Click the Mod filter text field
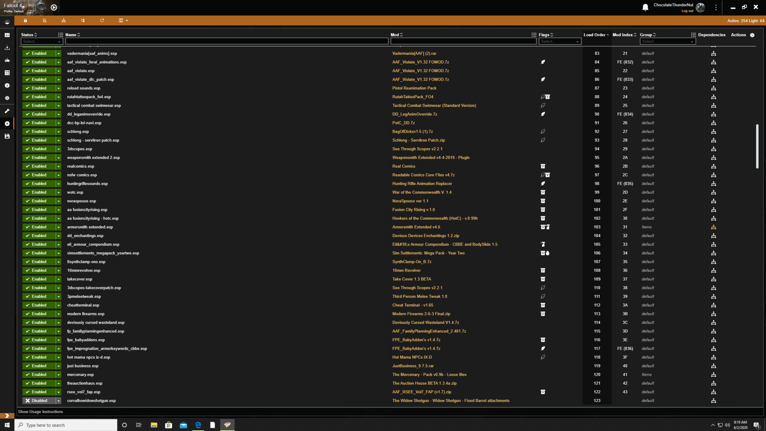 (x=463, y=42)
